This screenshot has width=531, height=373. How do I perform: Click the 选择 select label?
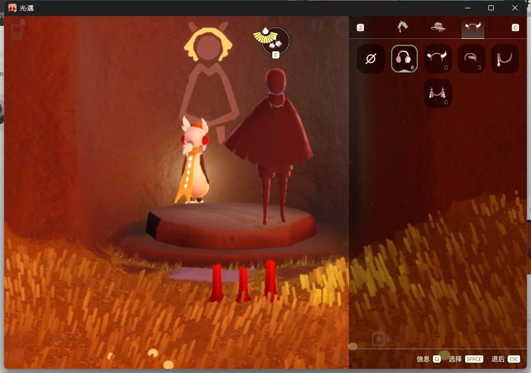pos(455,359)
